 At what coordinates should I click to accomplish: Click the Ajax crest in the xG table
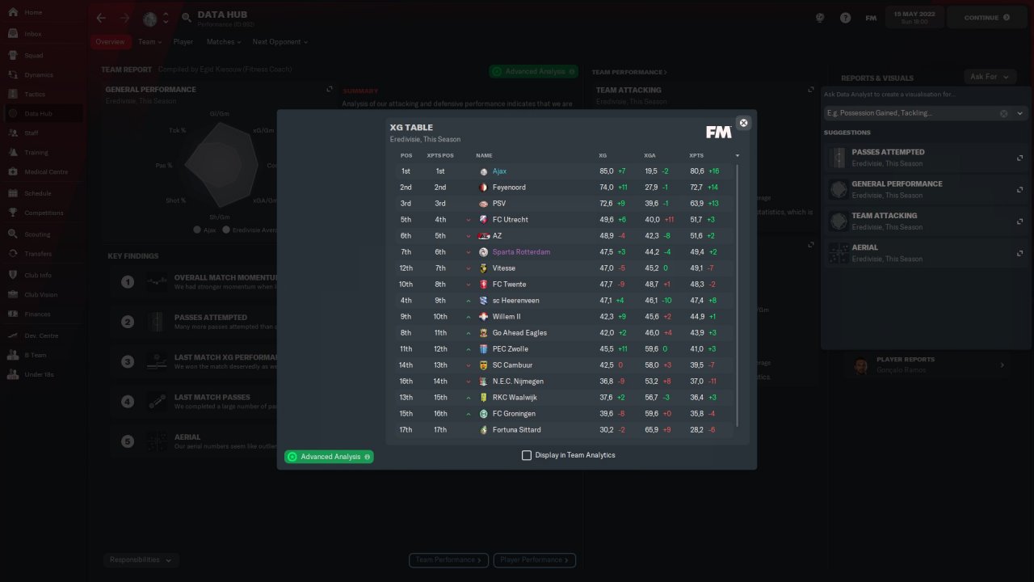coord(483,171)
